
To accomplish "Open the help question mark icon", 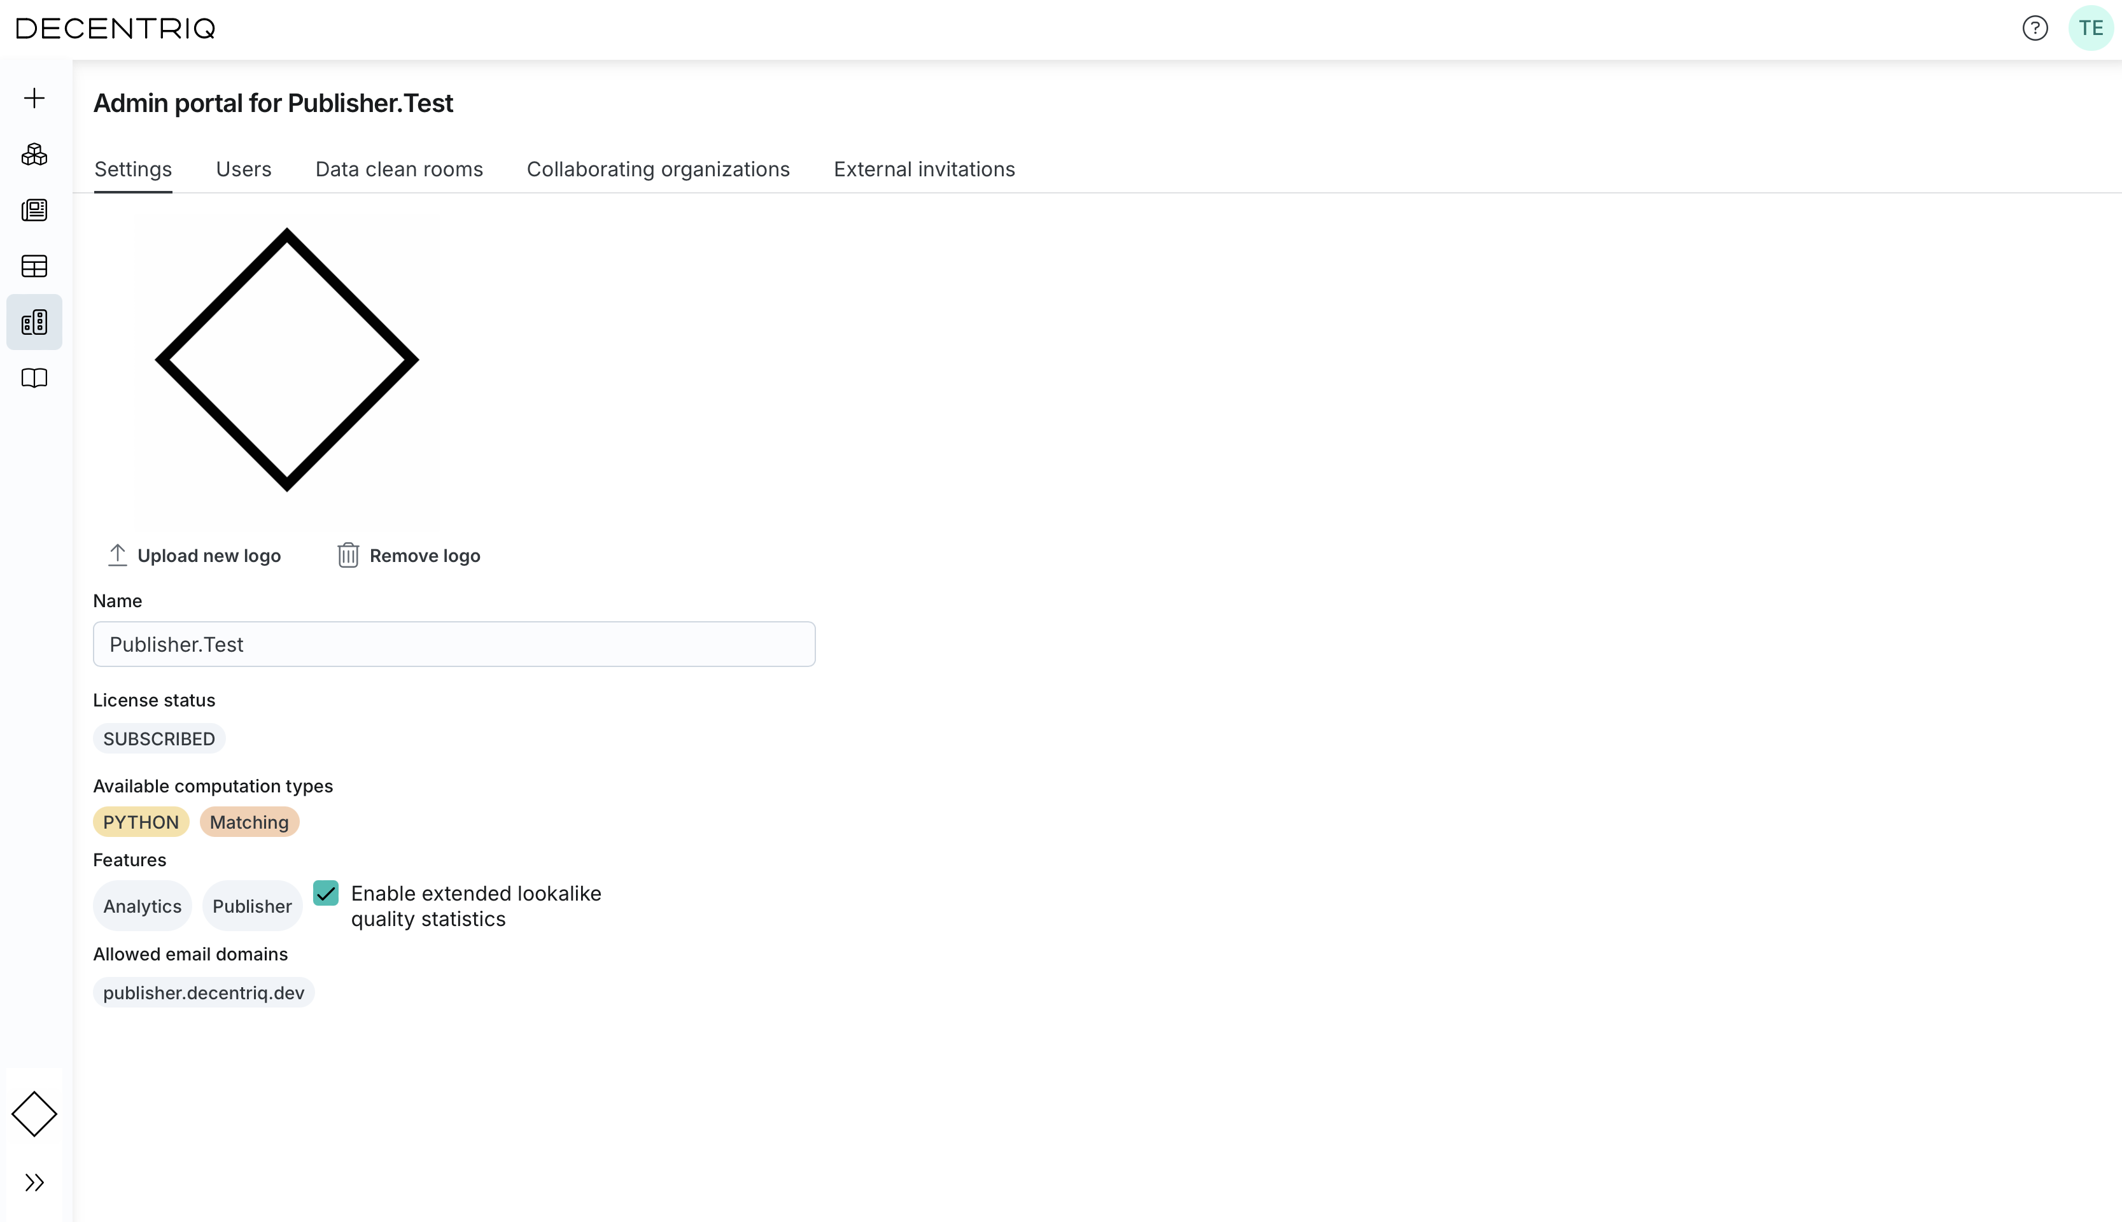I will pyautogui.click(x=2035, y=29).
